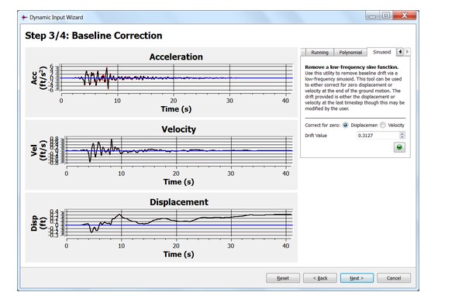
Task: Proceed with the Next button
Action: click(357, 278)
